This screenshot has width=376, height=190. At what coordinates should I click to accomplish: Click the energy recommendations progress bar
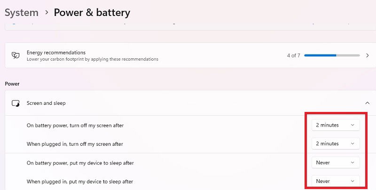(x=332, y=55)
